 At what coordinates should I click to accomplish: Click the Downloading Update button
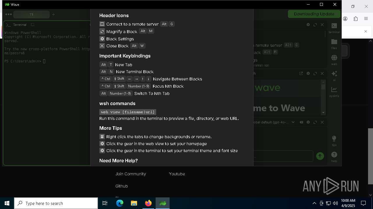314,14
